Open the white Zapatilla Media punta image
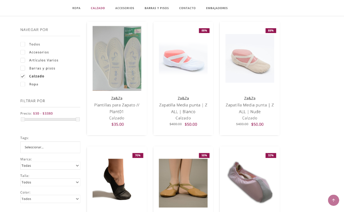The width and height of the screenshot is (344, 212). [x=183, y=59]
